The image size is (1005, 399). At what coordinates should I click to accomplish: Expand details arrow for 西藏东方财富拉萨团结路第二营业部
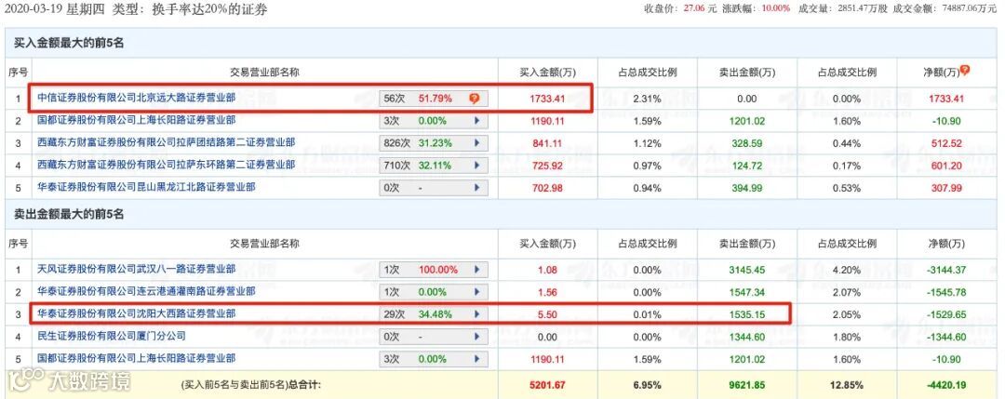476,143
